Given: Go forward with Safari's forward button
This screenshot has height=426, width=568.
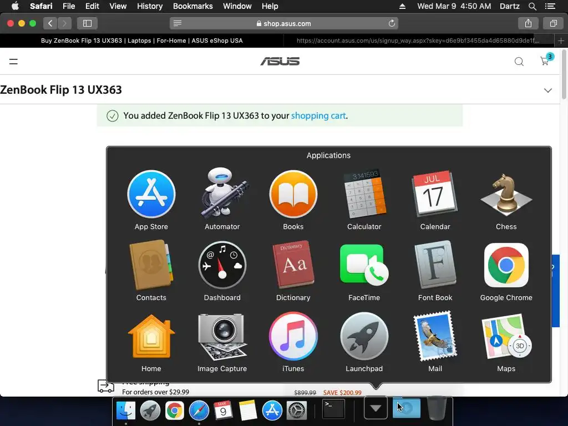Looking at the screenshot, I should tap(64, 23).
